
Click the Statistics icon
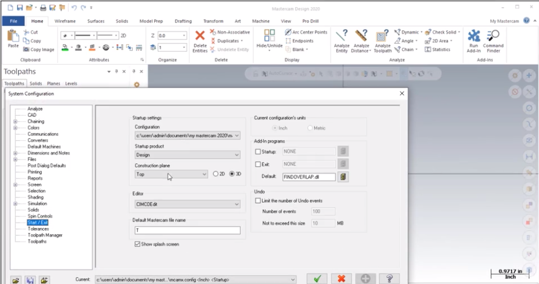pyautogui.click(x=428, y=49)
